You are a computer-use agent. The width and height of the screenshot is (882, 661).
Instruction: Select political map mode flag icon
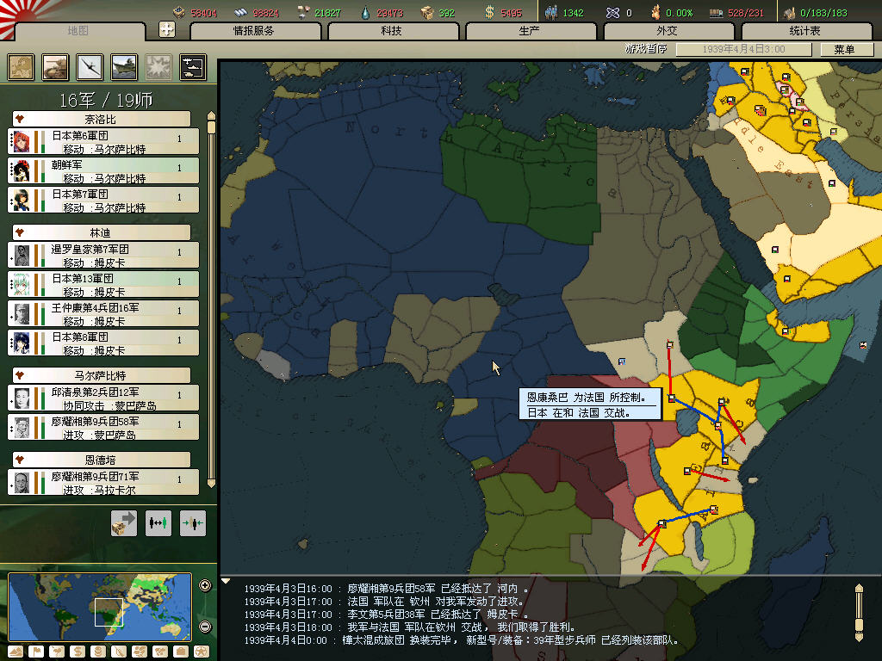coord(36,652)
